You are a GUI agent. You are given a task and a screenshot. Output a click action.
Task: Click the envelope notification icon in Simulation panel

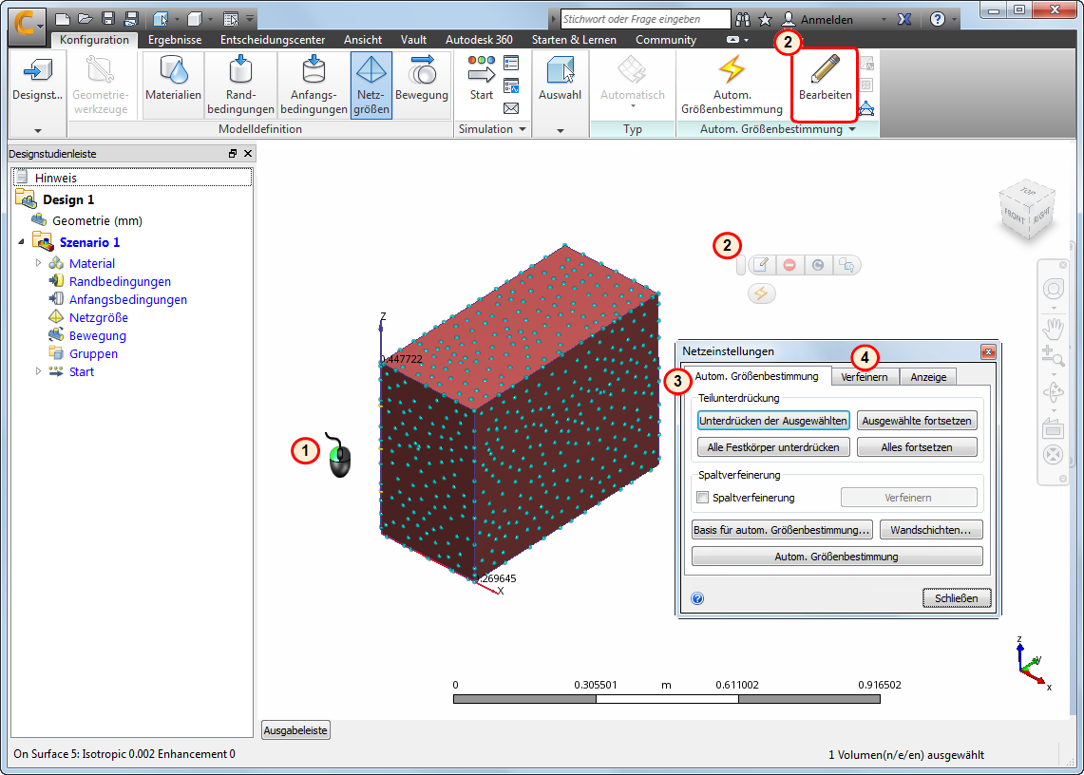pos(511,108)
